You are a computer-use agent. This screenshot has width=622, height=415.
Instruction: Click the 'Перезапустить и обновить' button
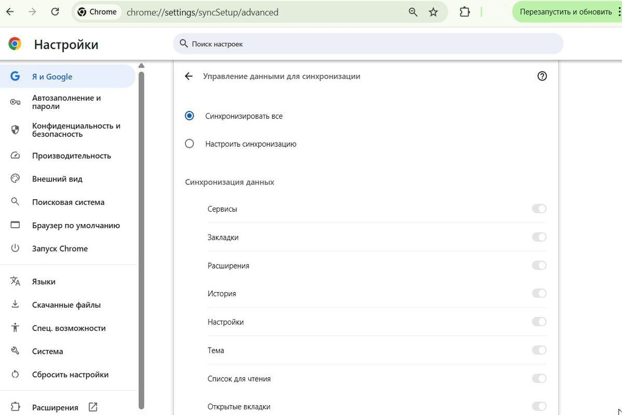click(566, 12)
